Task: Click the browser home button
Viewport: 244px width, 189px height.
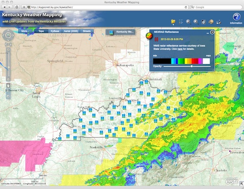Action: pyautogui.click(x=17, y=7)
